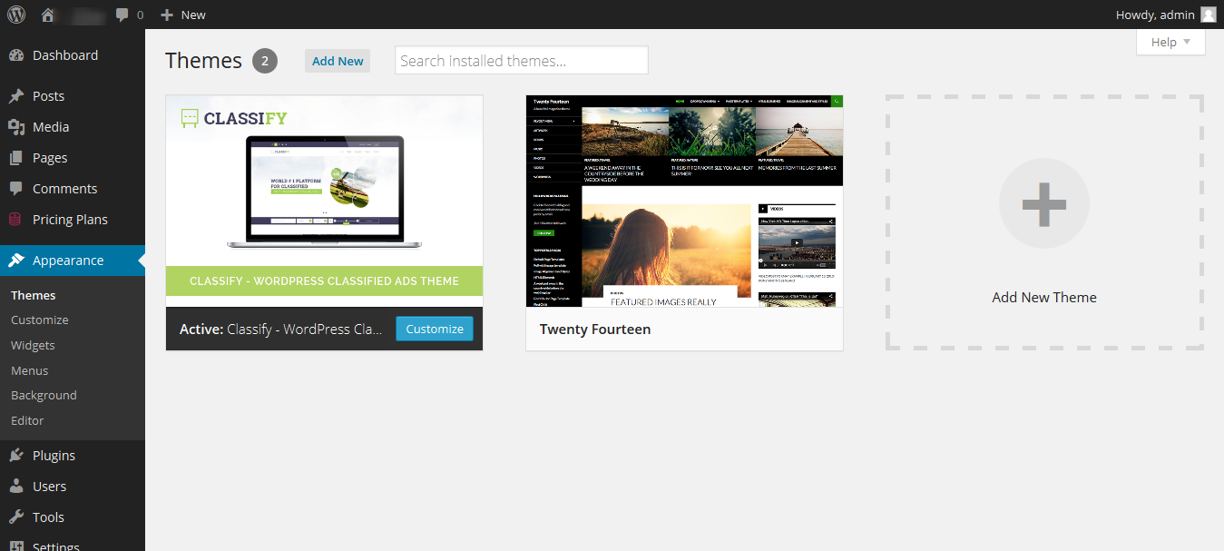
Task: Open the Dashboard menu
Action: (x=73, y=55)
